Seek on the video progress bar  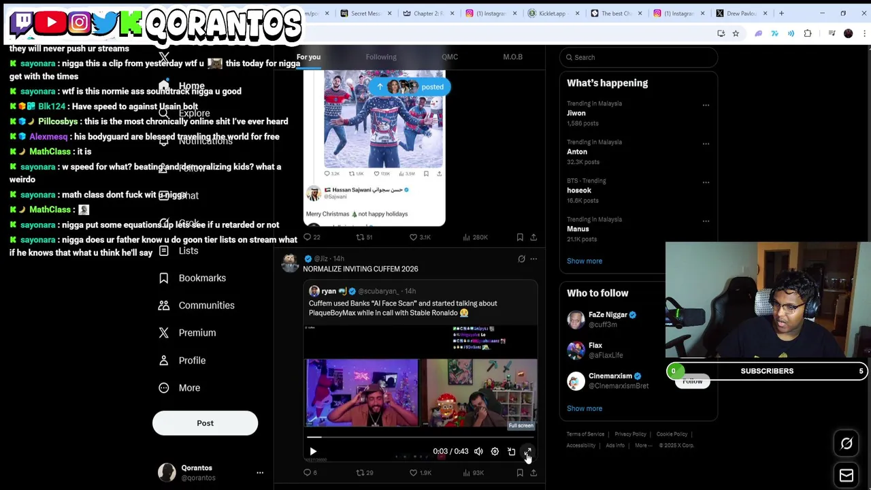[x=420, y=437]
